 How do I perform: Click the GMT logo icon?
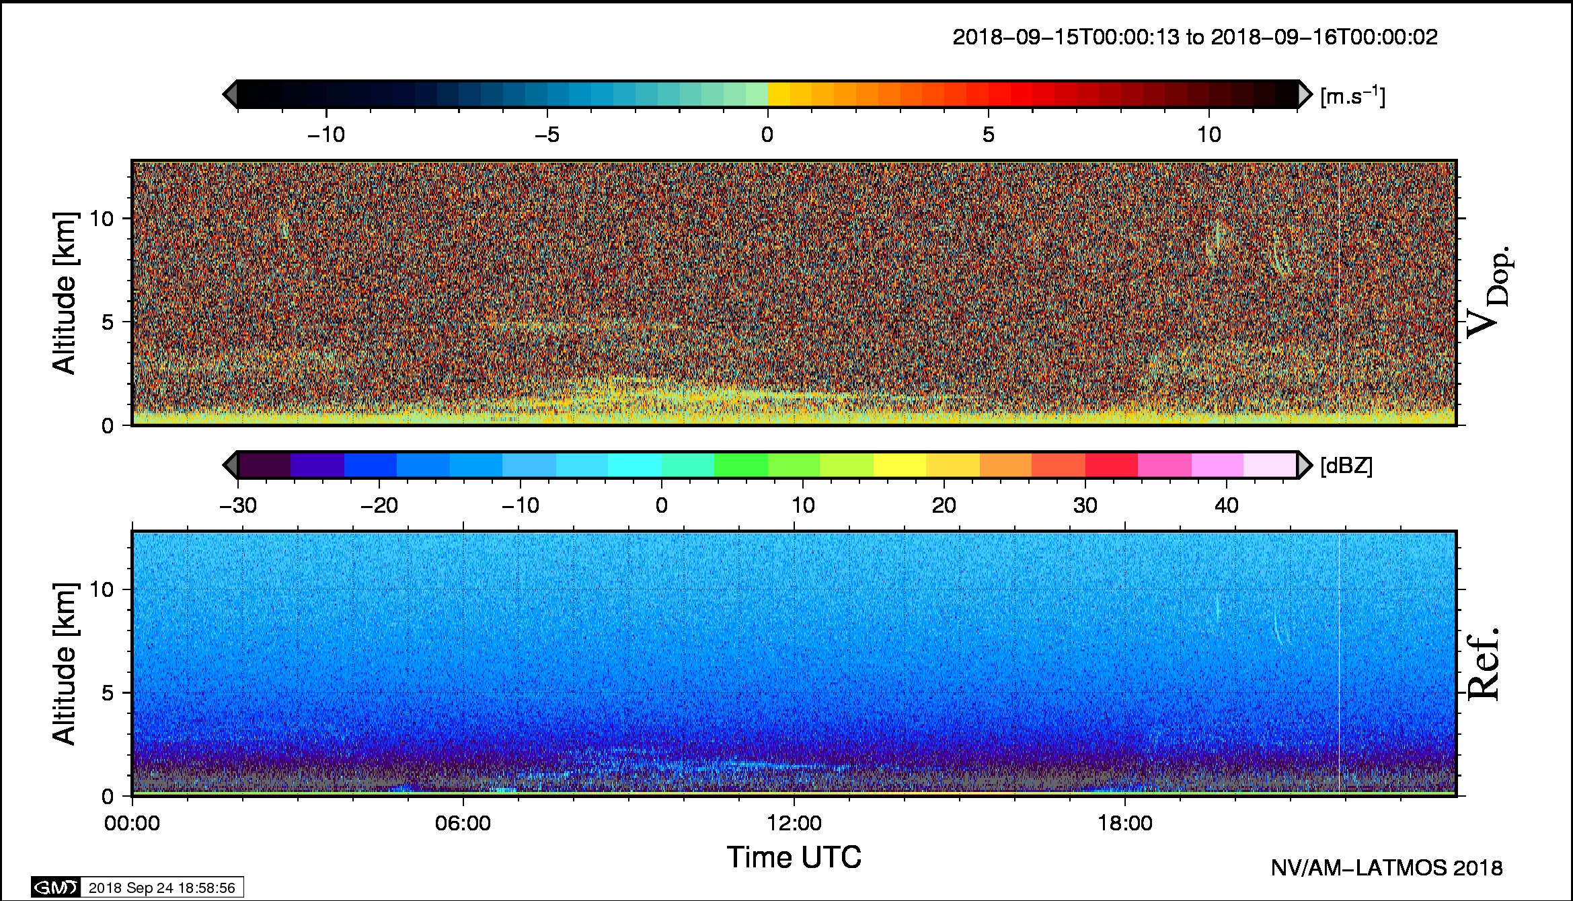click(56, 888)
